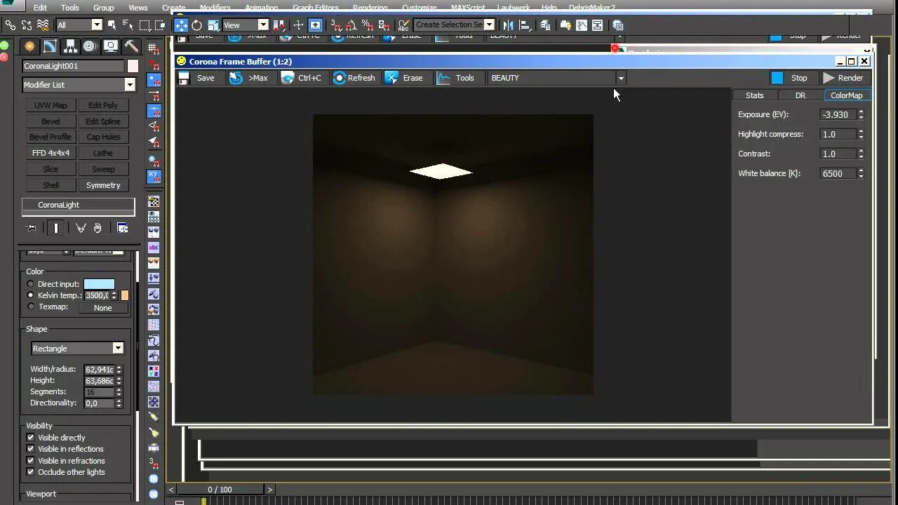Open the Edit menu
Image resolution: width=898 pixels, height=505 pixels.
click(40, 8)
